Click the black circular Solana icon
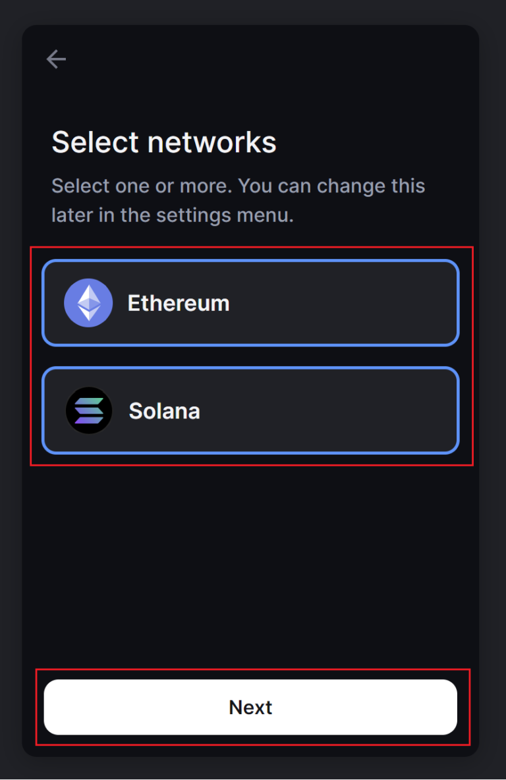 88,410
